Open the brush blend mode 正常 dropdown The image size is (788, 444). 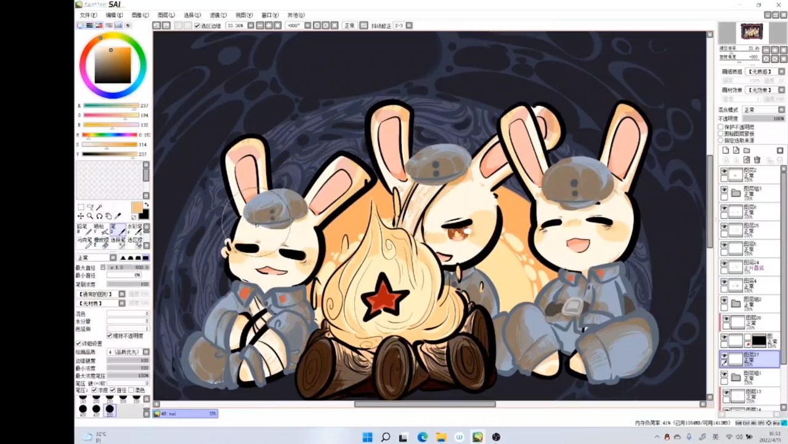click(96, 257)
